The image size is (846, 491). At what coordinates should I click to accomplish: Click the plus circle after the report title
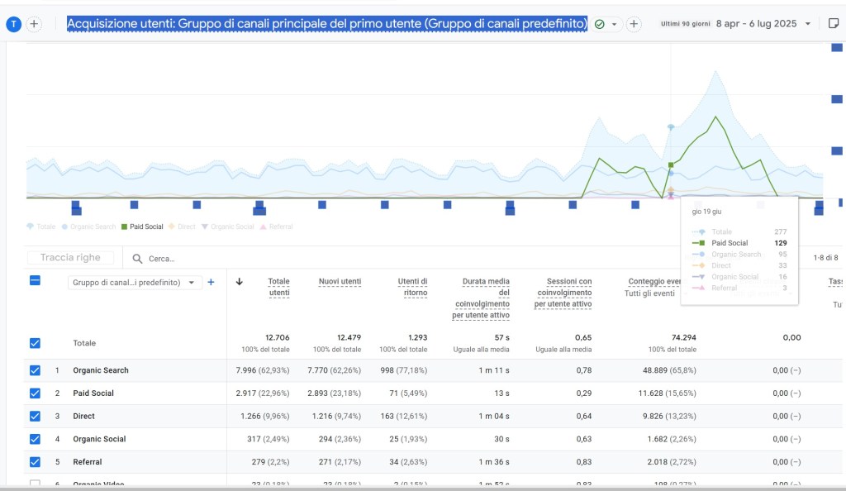coord(634,24)
